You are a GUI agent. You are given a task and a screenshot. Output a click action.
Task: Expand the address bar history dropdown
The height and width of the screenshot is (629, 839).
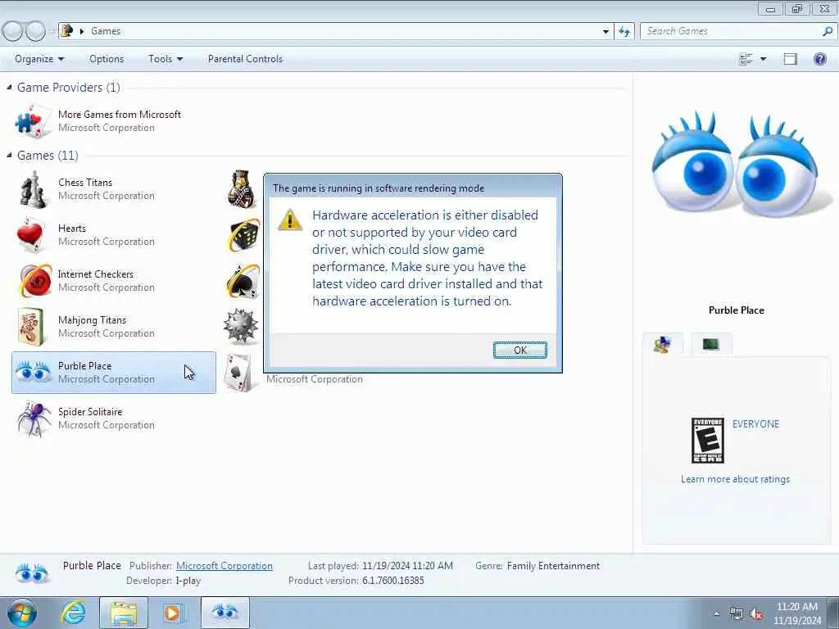click(605, 32)
